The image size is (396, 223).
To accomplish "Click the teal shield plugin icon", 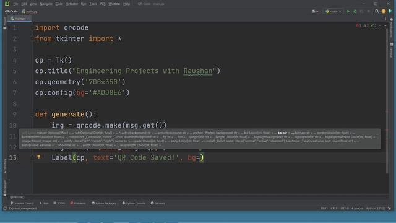I will click(x=390, y=11).
